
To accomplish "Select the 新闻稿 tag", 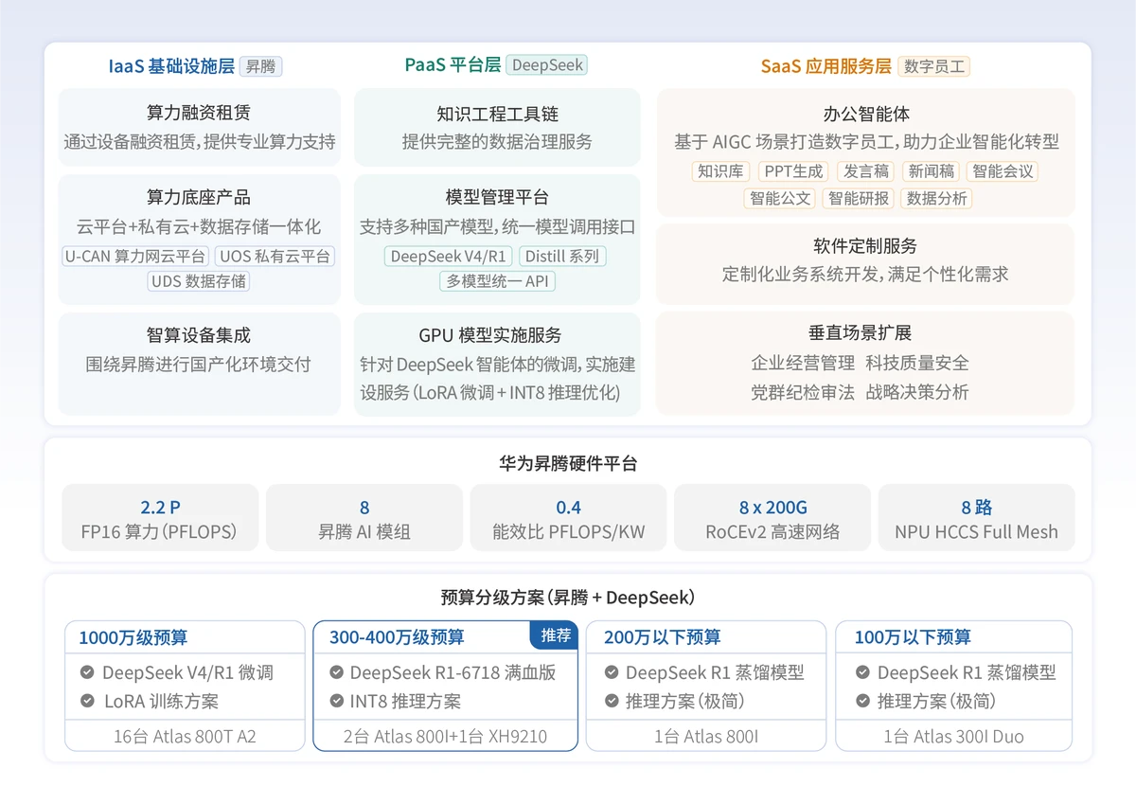I will 931,171.
